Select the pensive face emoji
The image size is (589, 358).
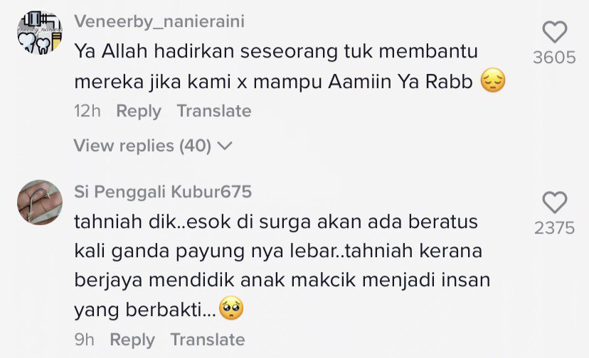tap(493, 80)
